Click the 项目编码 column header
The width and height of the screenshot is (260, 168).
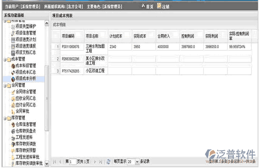pyautogui.click(x=72, y=36)
